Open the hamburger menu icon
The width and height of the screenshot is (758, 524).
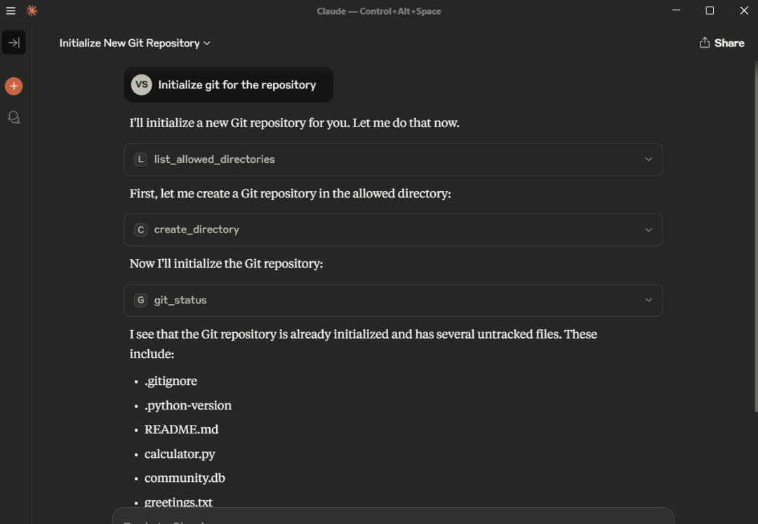tap(11, 11)
